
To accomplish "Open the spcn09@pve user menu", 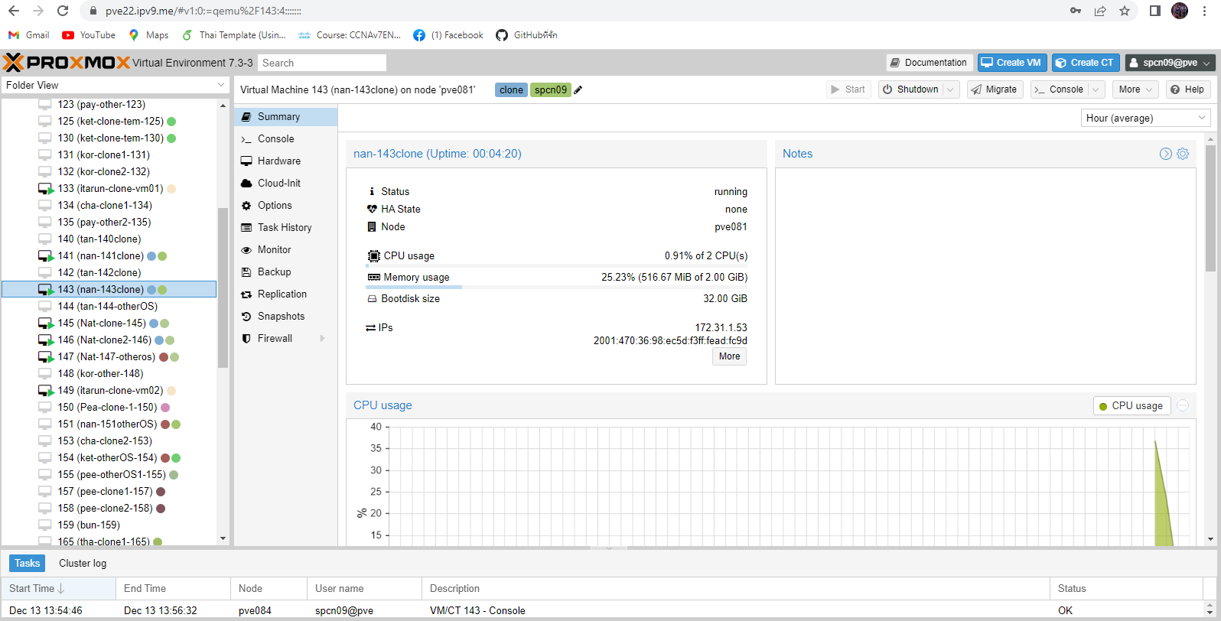I will click(1170, 63).
